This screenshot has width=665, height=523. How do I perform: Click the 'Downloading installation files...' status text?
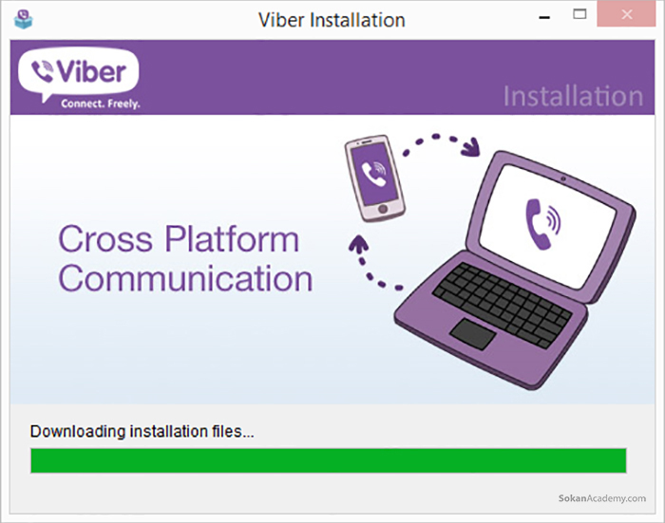click(x=142, y=432)
